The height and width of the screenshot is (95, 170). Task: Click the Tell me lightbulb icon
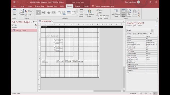click(x=93, y=6)
